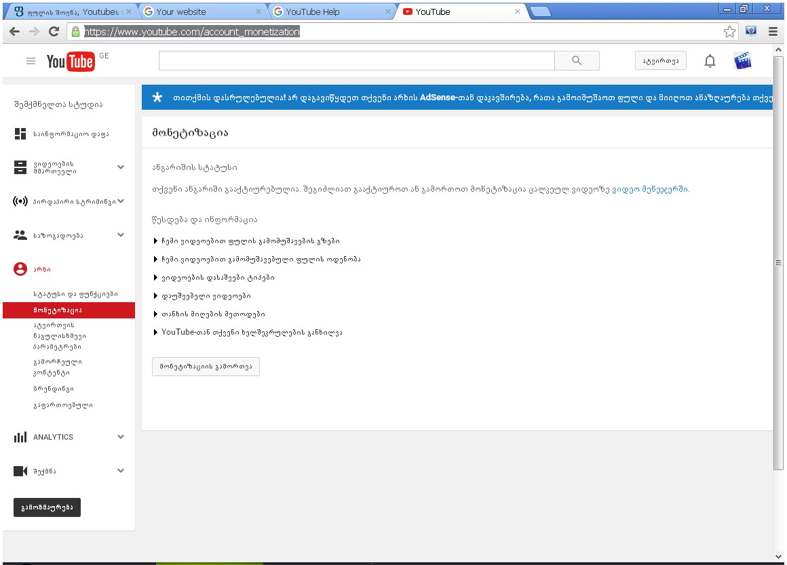Screen dimensions: 787x565
Task: Click the search magnifier button
Action: tap(577, 61)
